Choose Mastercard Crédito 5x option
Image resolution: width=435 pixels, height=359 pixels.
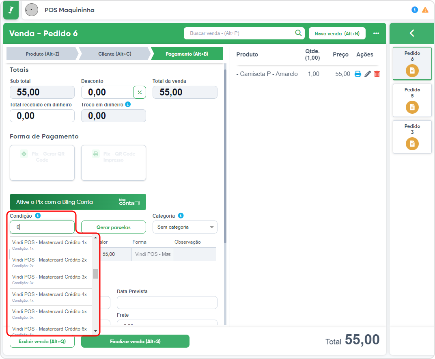point(51,314)
